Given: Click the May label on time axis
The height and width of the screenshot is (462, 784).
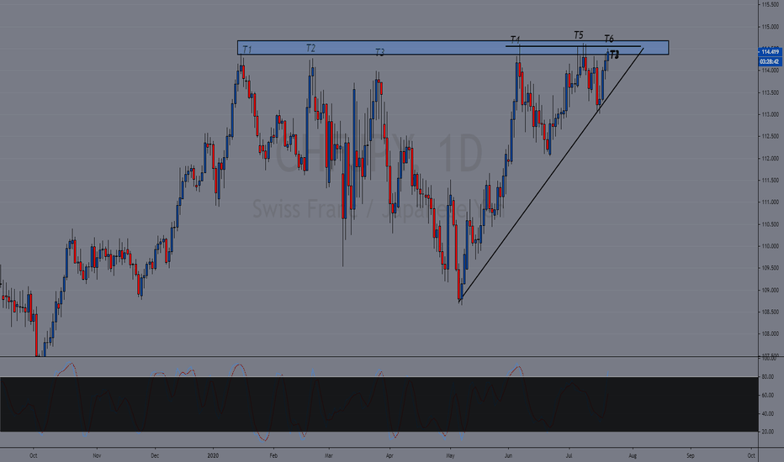Looking at the screenshot, I should [x=451, y=455].
